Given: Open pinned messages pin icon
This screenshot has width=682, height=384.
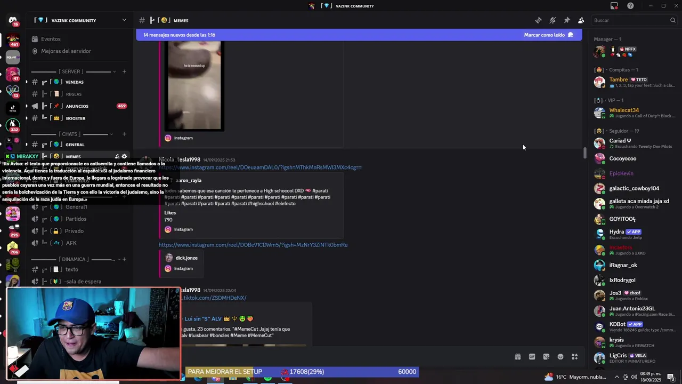Looking at the screenshot, I should coord(567,20).
